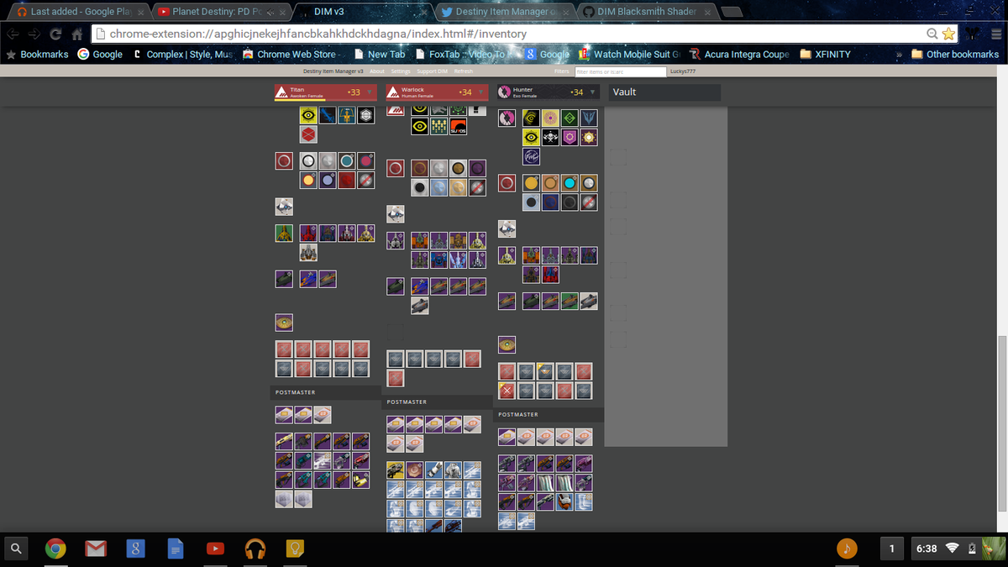
Task: Open Gmail from the shelf
Action: [96, 549]
